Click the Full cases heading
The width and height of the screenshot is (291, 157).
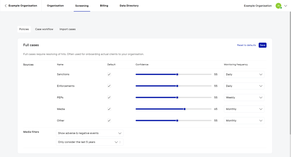point(31,45)
